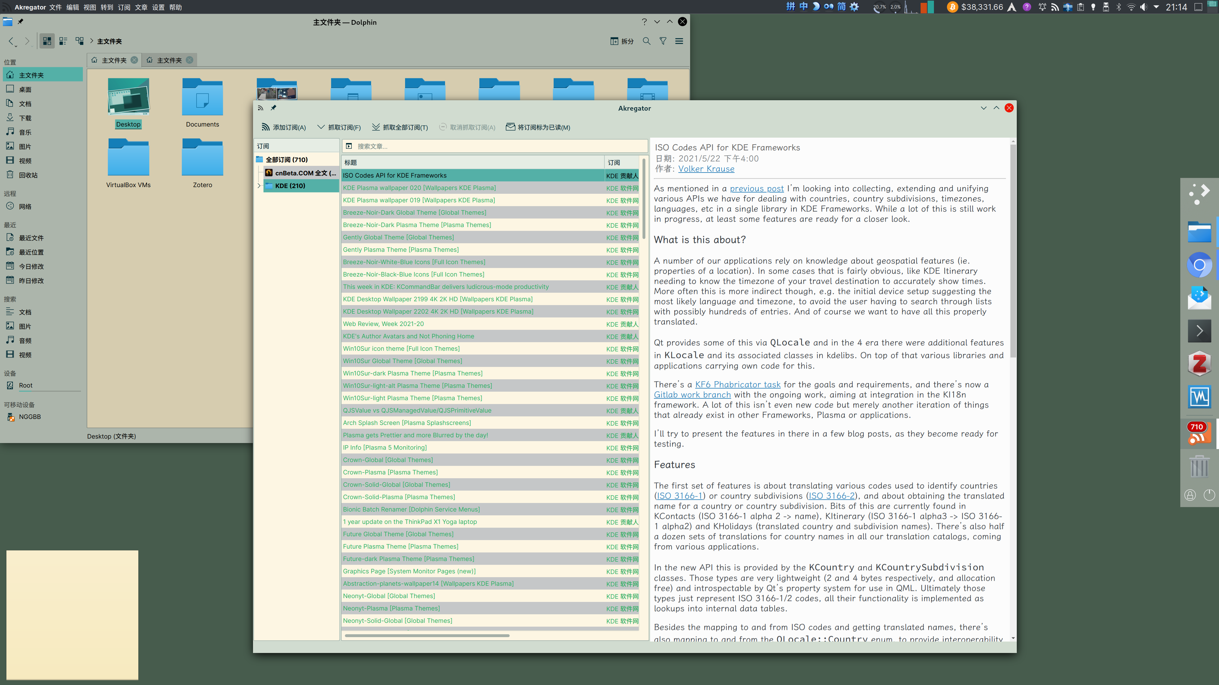Open the volume speaker tray icon

pyautogui.click(x=1144, y=7)
